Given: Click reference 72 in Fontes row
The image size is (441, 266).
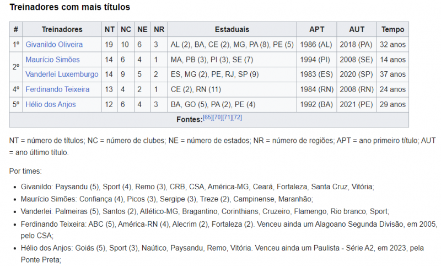Looking at the screenshot, I should click(238, 118).
